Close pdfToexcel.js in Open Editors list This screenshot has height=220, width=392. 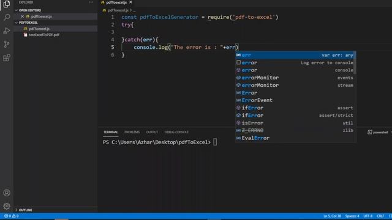pos(22,16)
